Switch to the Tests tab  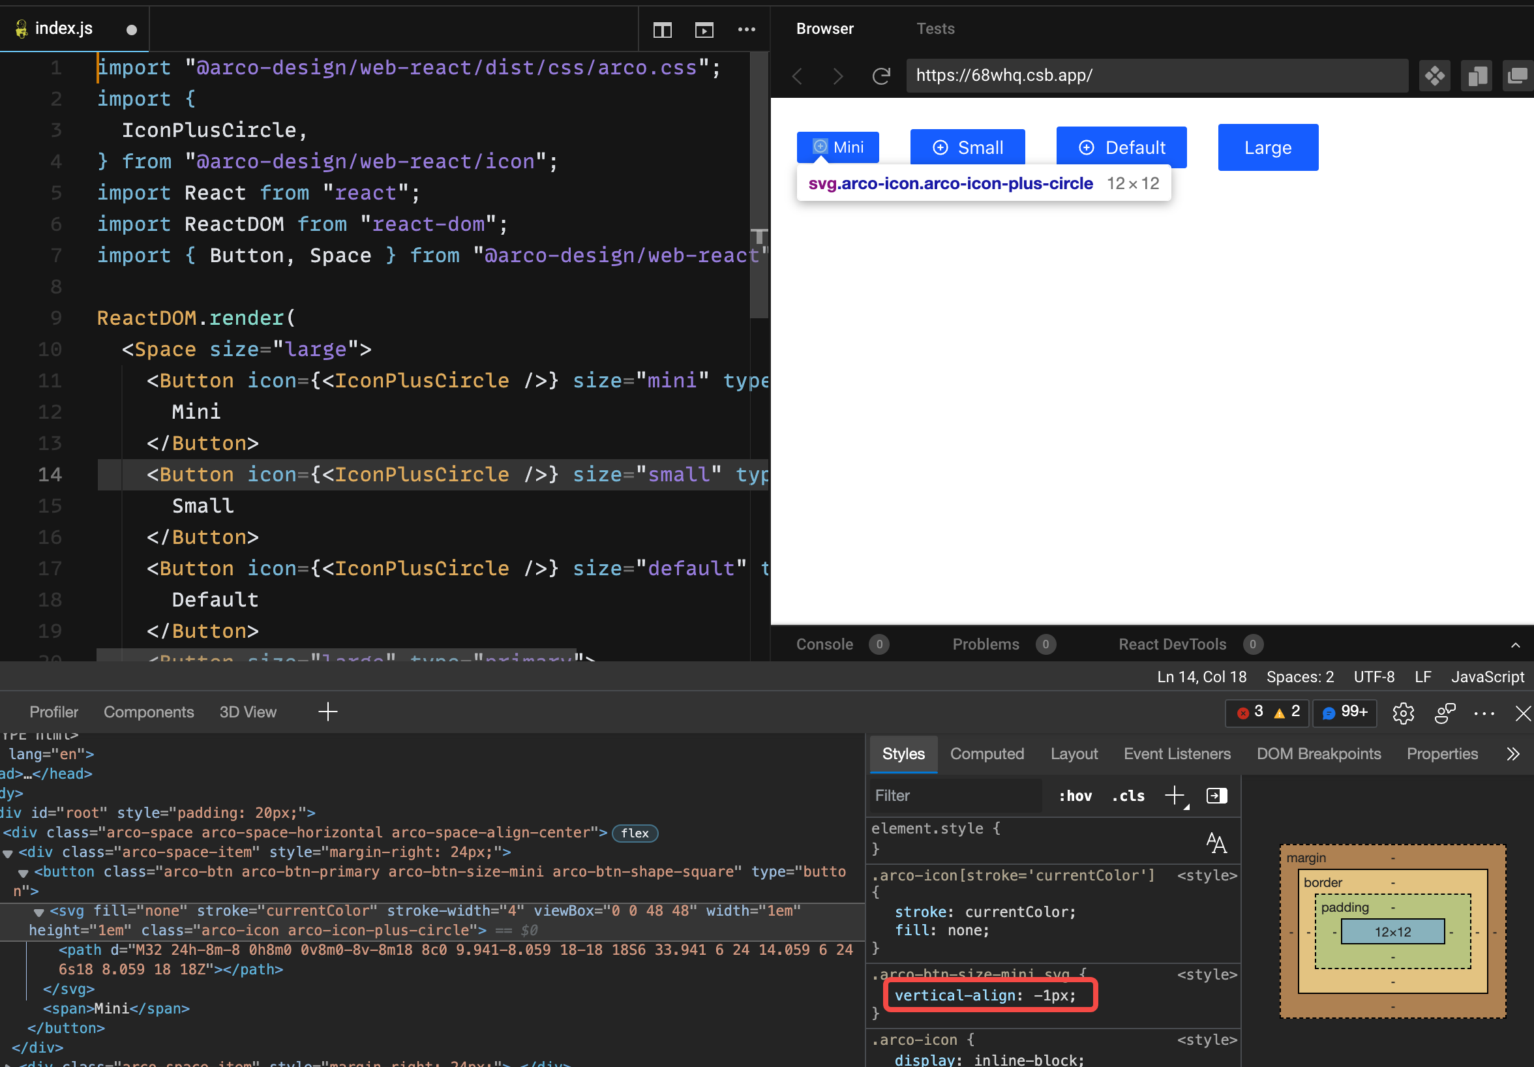pyautogui.click(x=935, y=29)
